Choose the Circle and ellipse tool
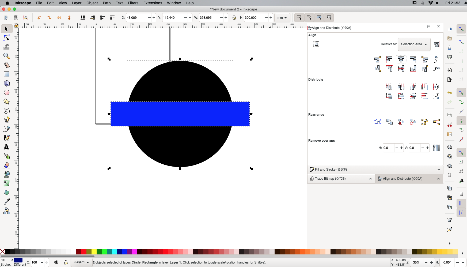This screenshot has width=467, height=267. (x=7, y=92)
